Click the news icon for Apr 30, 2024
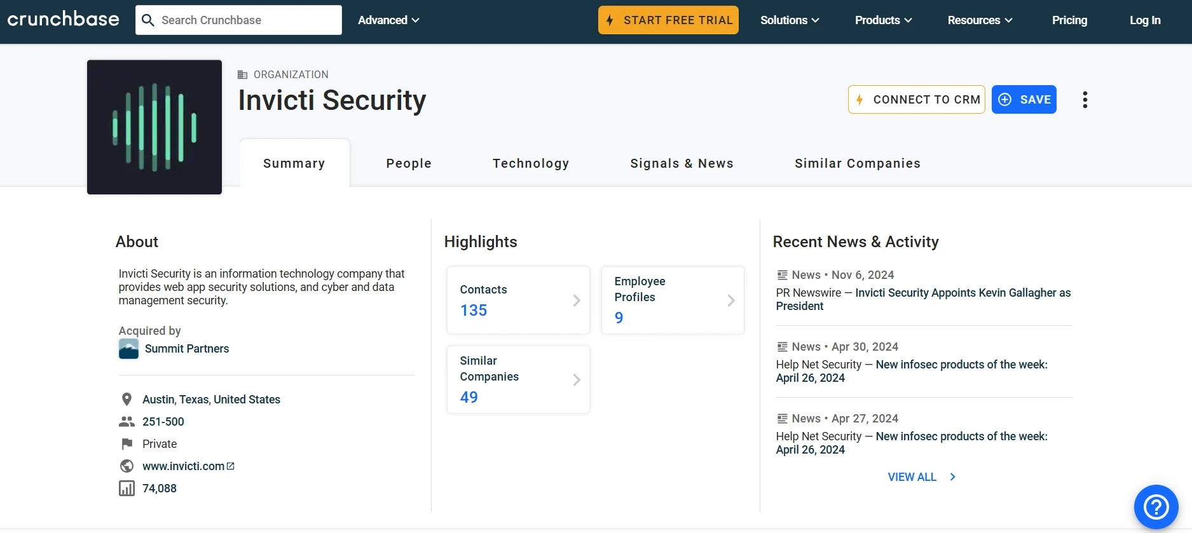 (x=782, y=347)
